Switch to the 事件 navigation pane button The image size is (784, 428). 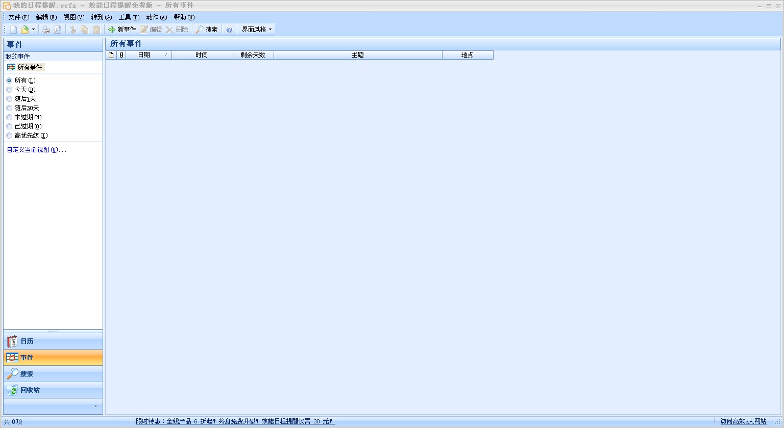(53, 358)
